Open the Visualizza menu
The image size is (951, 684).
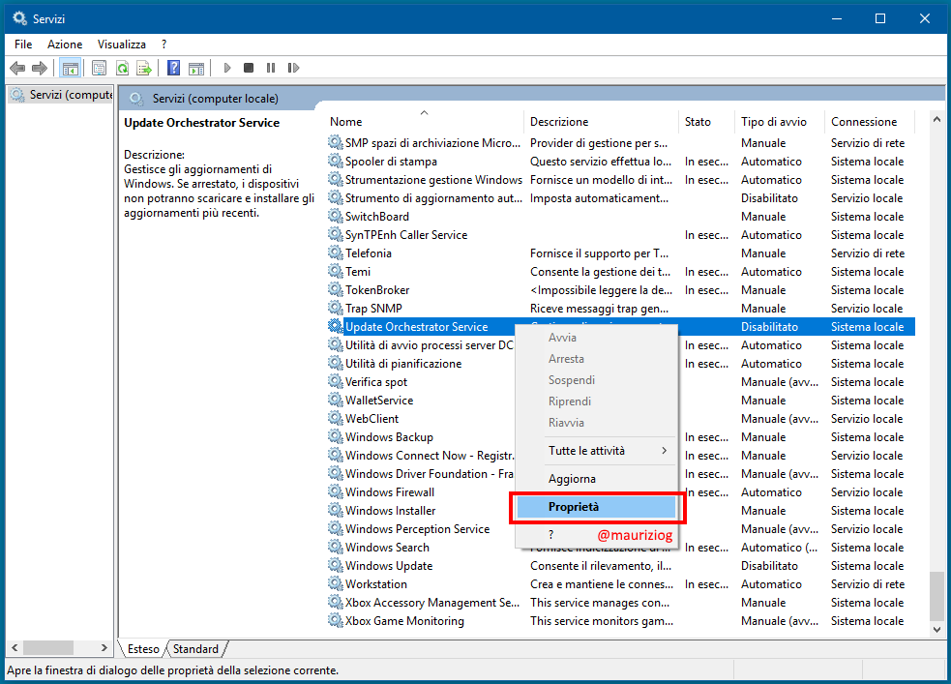point(121,45)
